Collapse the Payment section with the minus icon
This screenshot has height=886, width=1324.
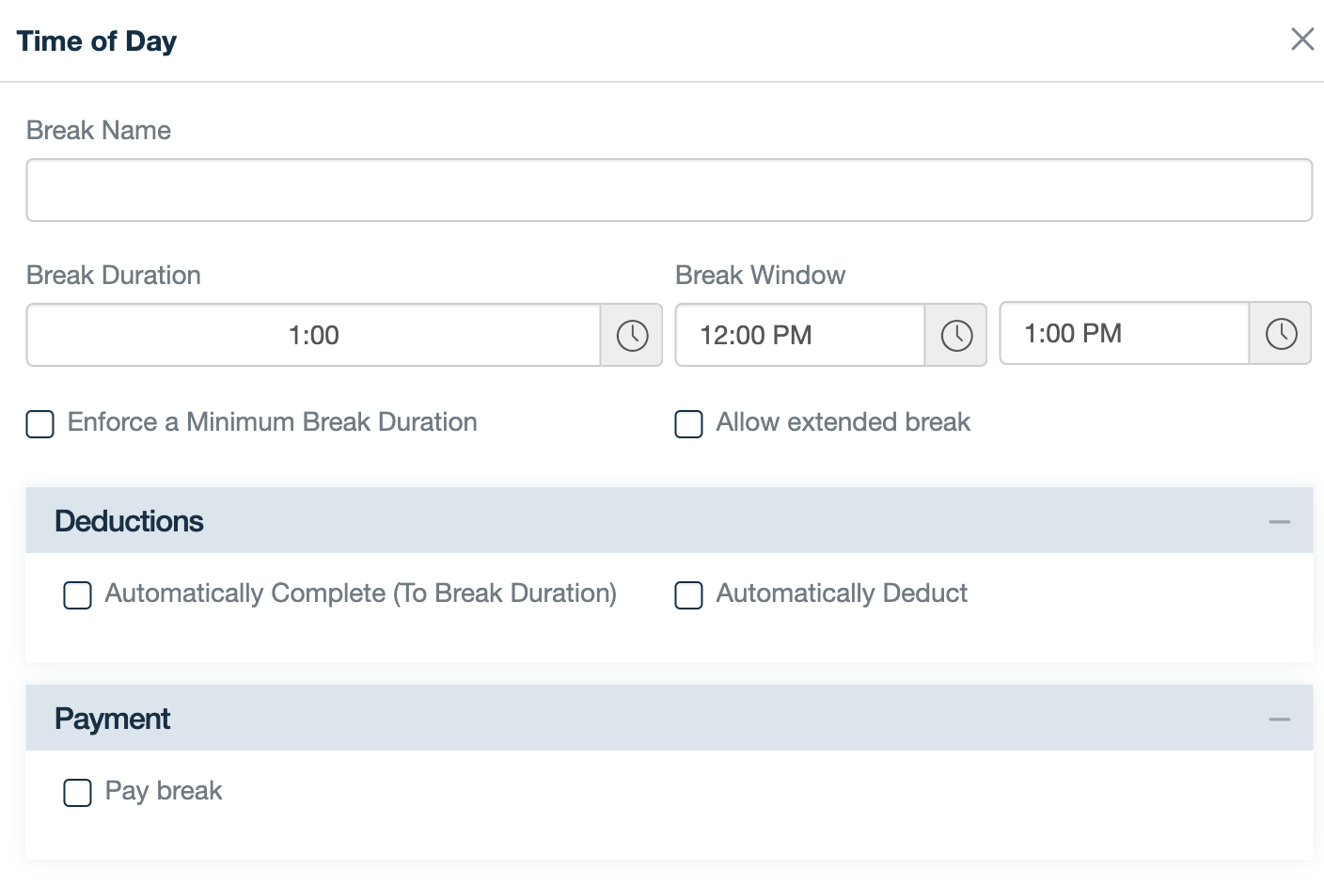1279,720
